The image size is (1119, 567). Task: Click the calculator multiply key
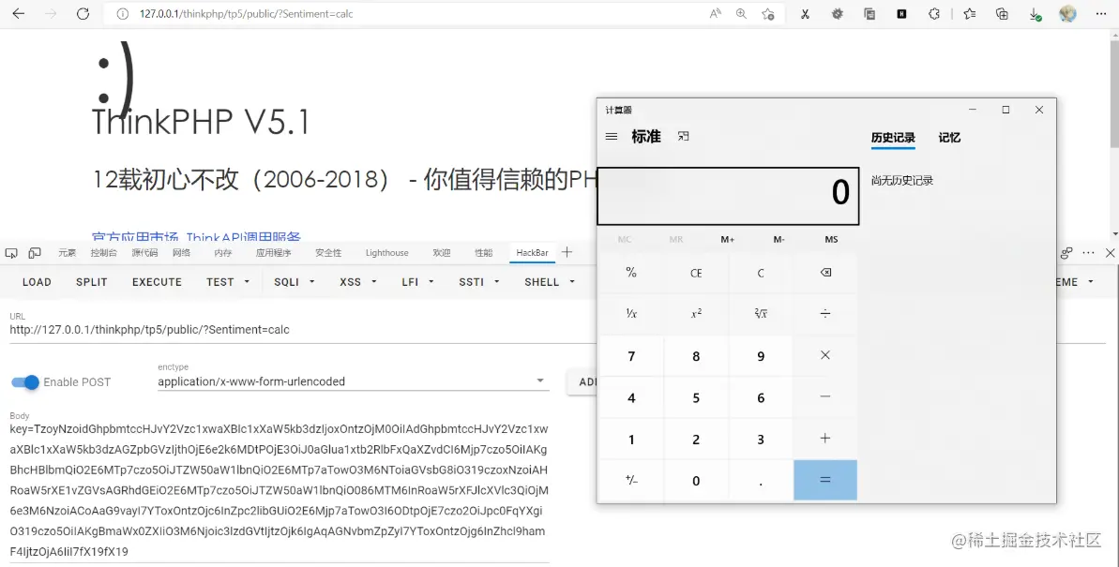coord(825,355)
